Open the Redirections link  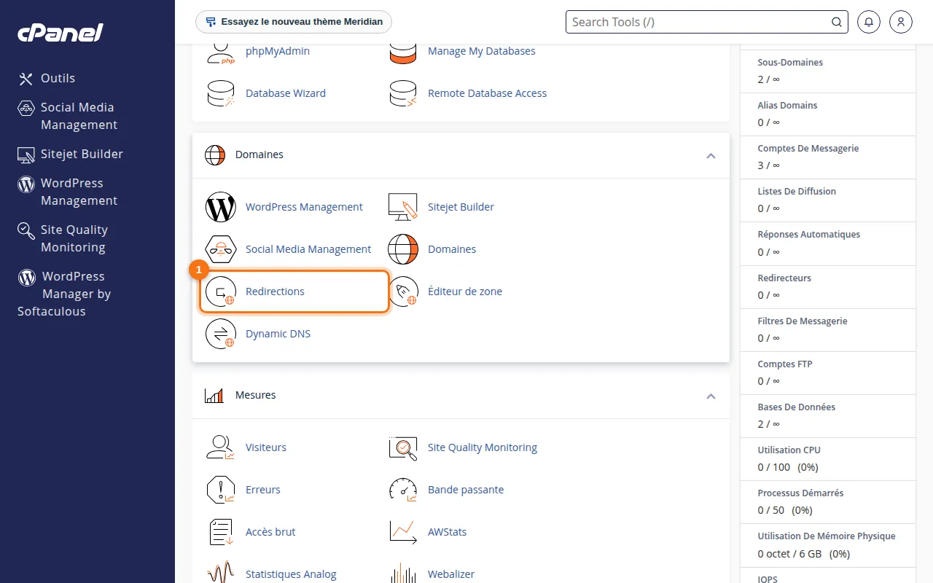(275, 291)
